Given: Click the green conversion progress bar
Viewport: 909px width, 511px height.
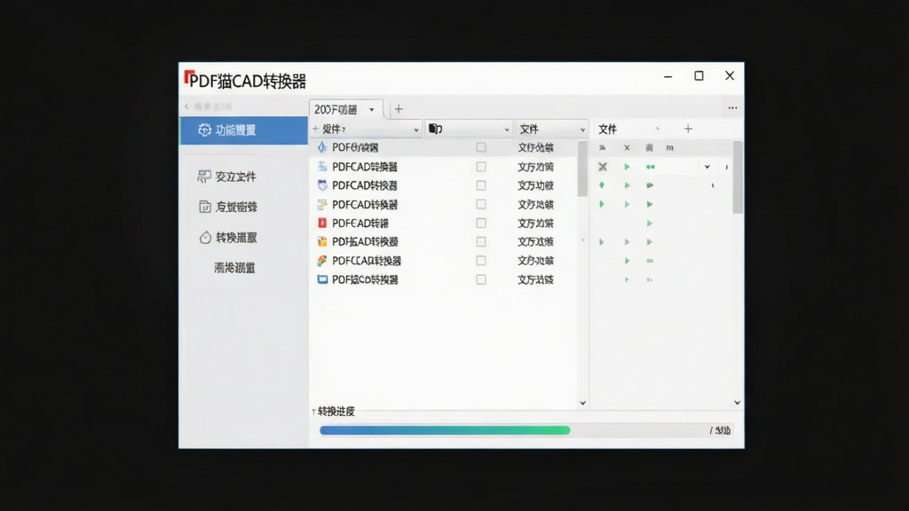Looking at the screenshot, I should [x=446, y=430].
